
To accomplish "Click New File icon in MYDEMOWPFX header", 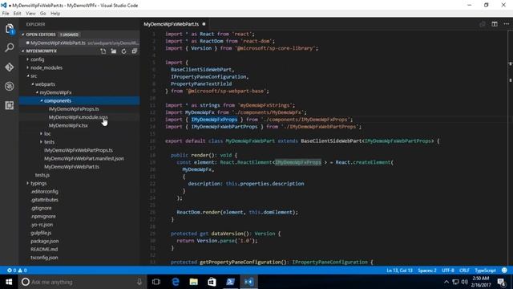I will tap(103, 51).
